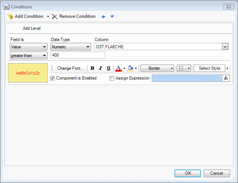
Task: Click the Change Font... button
Action: coord(70,68)
